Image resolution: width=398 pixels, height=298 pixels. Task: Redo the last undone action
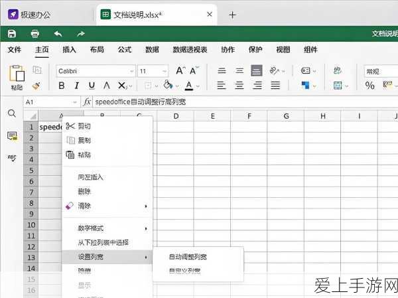(x=81, y=34)
